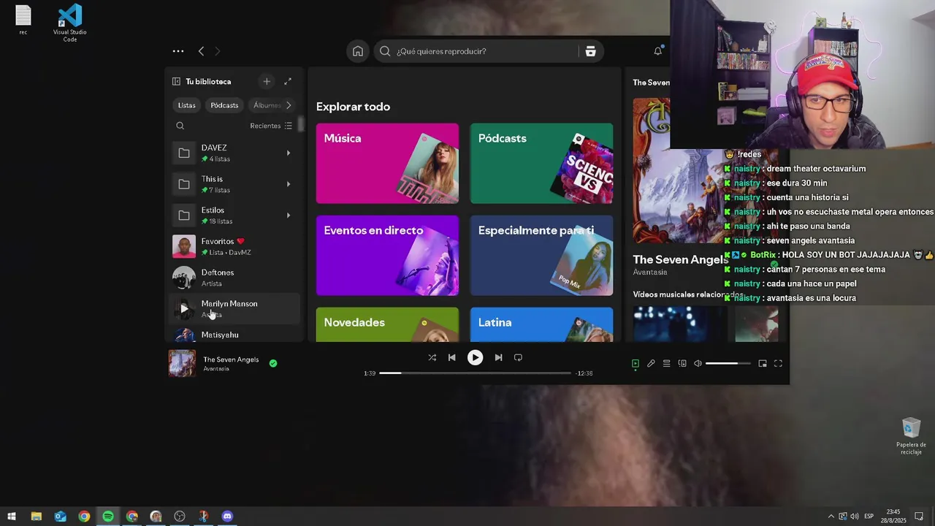Screen dimensions: 935x526
Task: Create a new playlist with plus button
Action: click(x=267, y=82)
